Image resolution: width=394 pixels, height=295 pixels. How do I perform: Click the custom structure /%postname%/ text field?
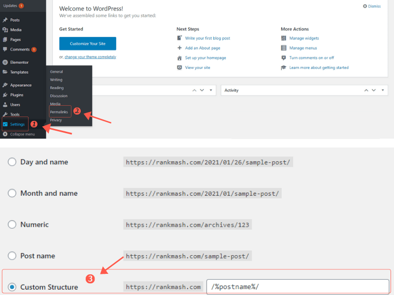coord(297,287)
